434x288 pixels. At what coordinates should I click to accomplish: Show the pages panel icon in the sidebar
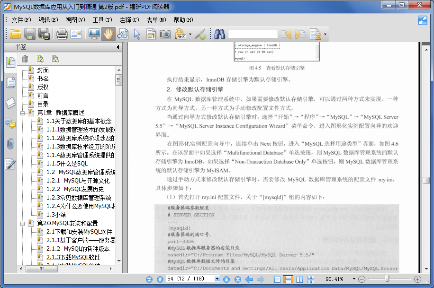click(x=10, y=82)
